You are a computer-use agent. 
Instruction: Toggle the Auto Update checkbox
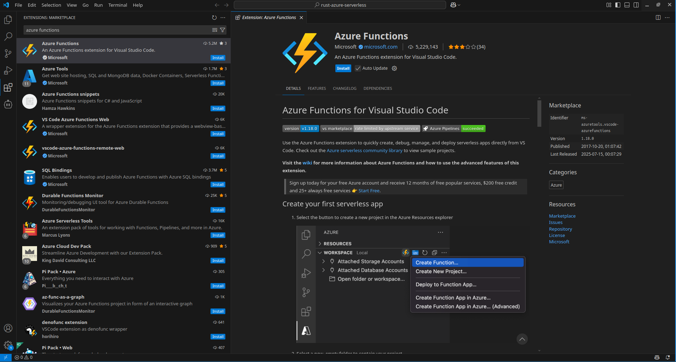[358, 68]
